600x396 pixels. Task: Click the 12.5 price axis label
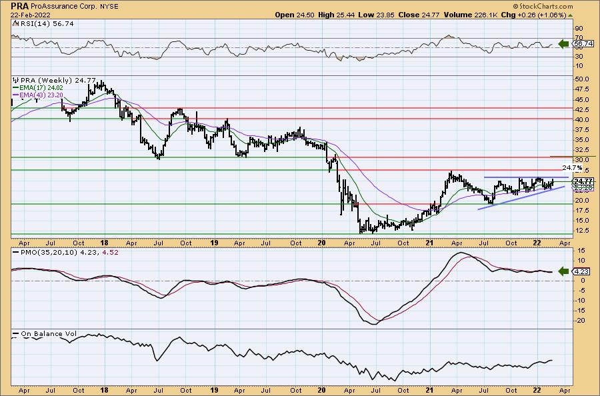tap(581, 230)
